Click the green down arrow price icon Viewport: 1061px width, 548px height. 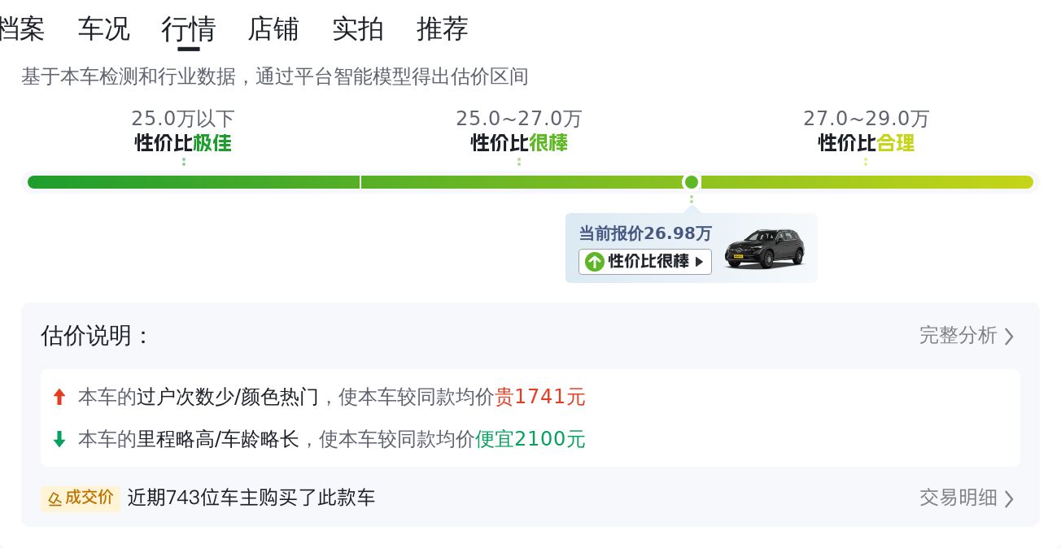pos(59,439)
